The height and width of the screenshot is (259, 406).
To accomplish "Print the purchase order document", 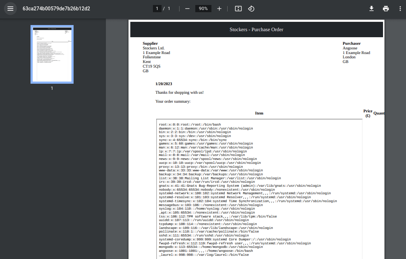I will click(x=386, y=9).
